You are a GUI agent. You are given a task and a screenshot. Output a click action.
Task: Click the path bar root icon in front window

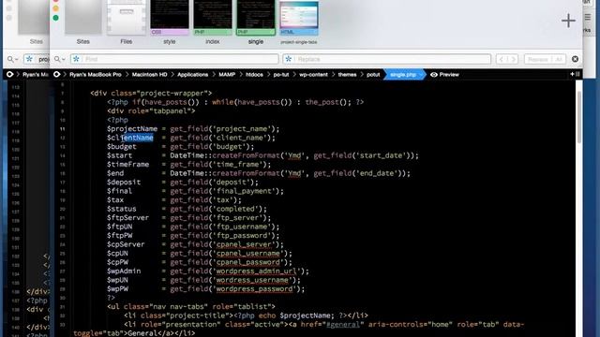click(x=56, y=75)
